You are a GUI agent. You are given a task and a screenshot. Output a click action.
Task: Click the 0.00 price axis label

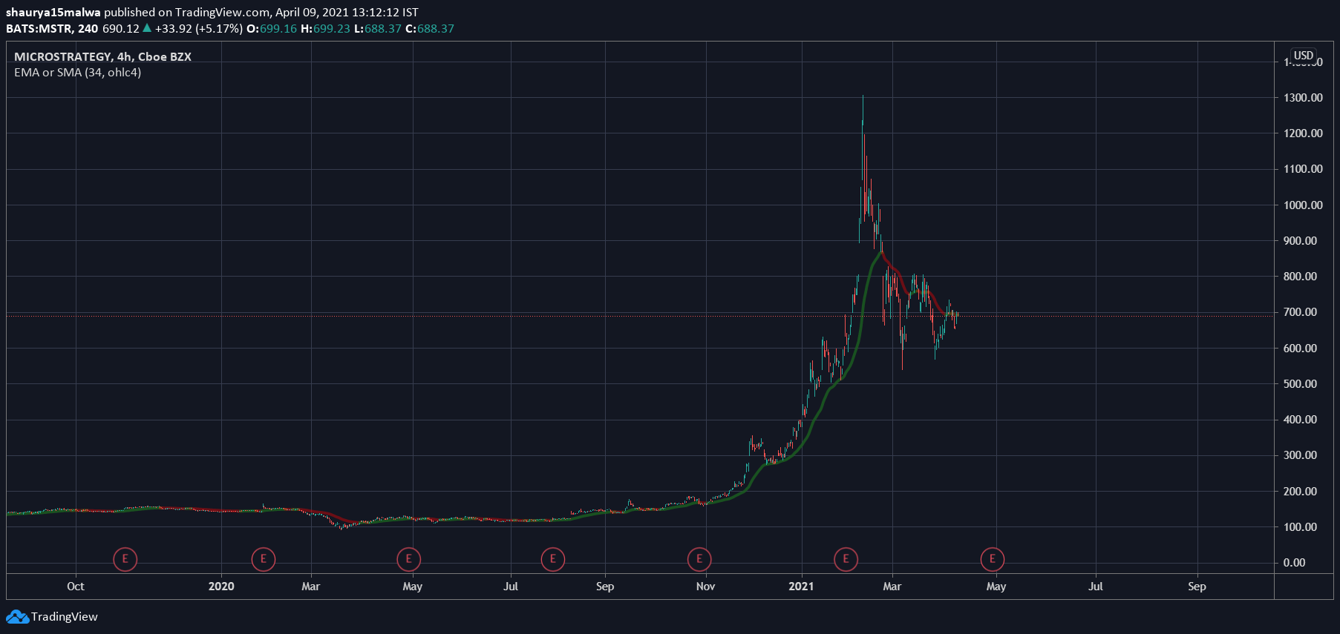point(1294,563)
